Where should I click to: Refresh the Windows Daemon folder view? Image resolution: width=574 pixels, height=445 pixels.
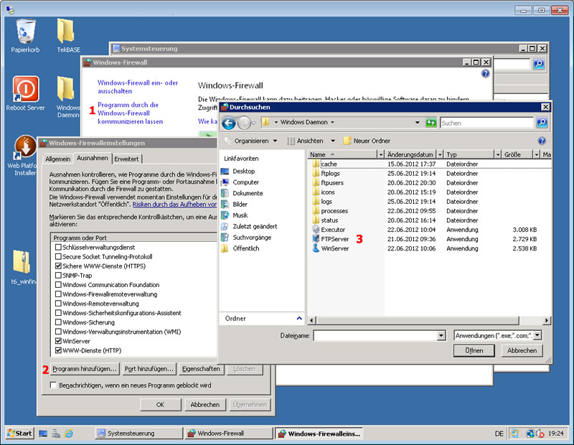tap(431, 123)
